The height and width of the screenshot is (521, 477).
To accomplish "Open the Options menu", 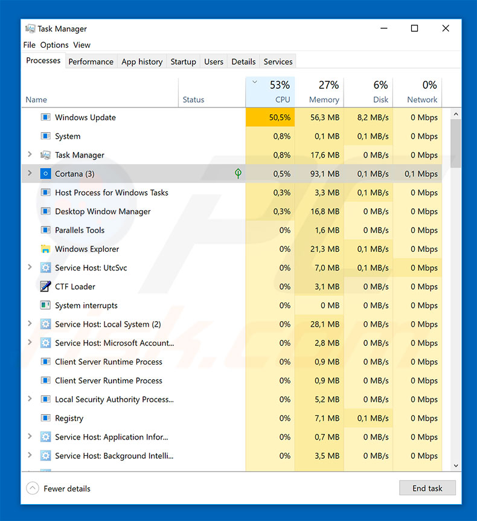I will [54, 45].
